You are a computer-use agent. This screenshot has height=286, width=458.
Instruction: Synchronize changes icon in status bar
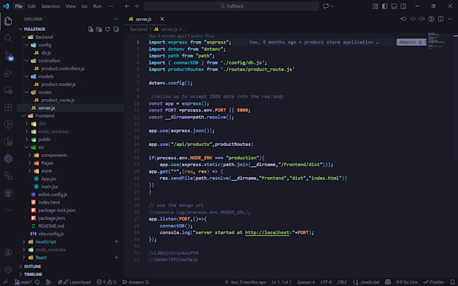click(38, 282)
